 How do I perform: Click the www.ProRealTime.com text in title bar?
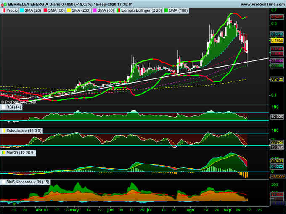click(x=262, y=4)
